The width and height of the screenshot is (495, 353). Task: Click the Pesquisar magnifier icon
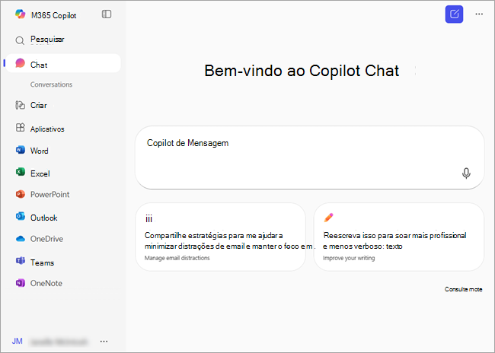pos(20,40)
